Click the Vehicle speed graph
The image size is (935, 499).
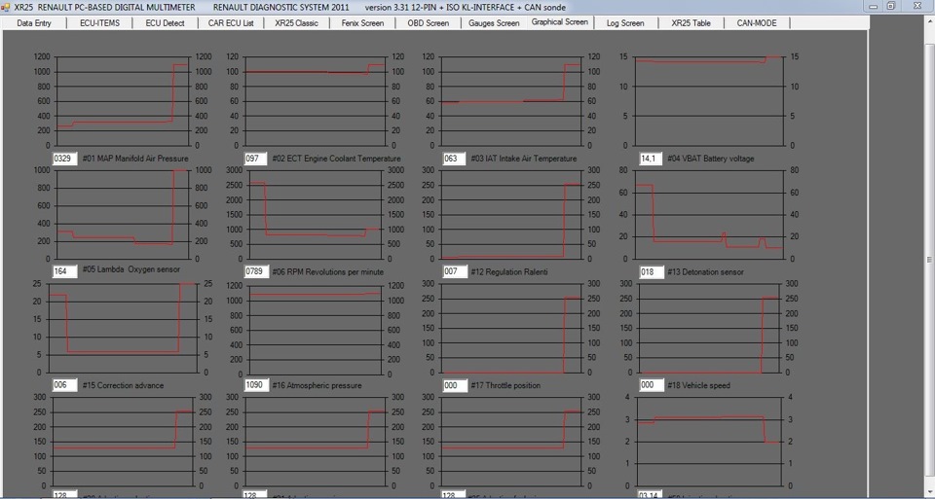708,328
